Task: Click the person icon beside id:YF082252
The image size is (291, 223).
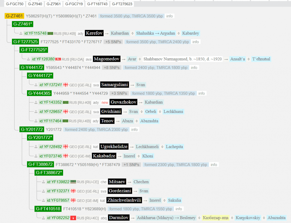Action: coord(43,218)
